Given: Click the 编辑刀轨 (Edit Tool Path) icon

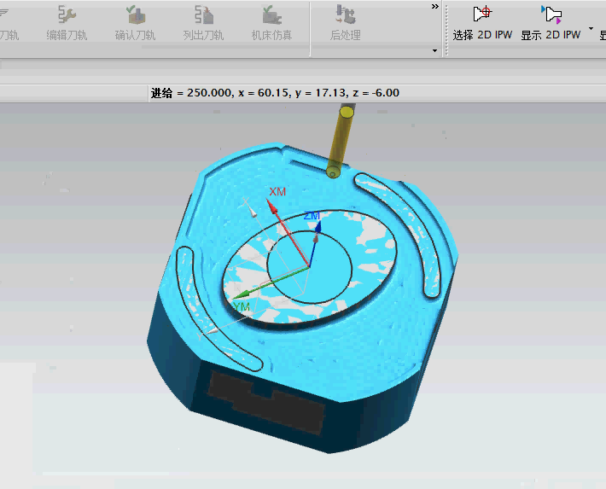Looking at the screenshot, I should 67,22.
